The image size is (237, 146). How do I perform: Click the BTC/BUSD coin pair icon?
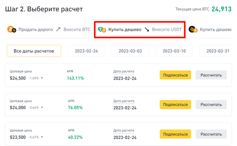click(12, 29)
